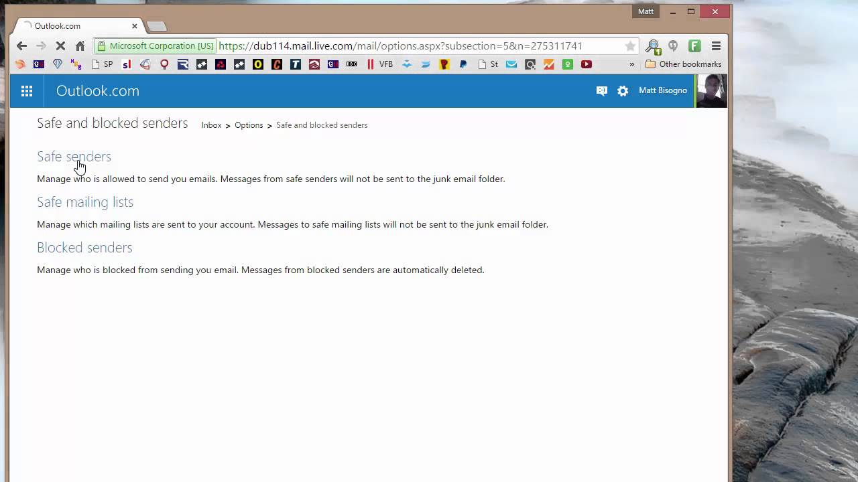Image resolution: width=858 pixels, height=482 pixels.
Task: Open the blue envelope mail bookmark
Action: pyautogui.click(x=511, y=64)
